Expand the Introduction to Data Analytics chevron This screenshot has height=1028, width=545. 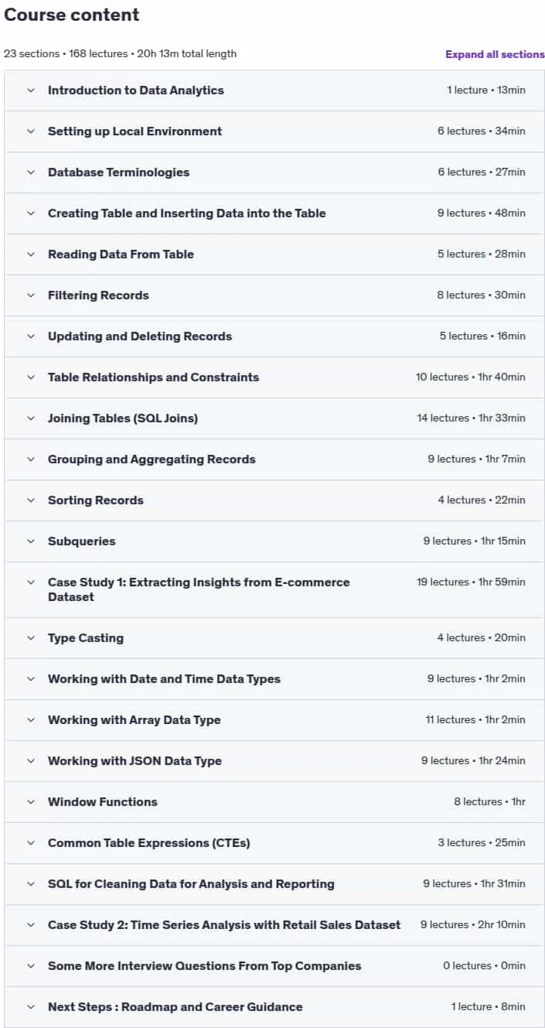(x=31, y=90)
